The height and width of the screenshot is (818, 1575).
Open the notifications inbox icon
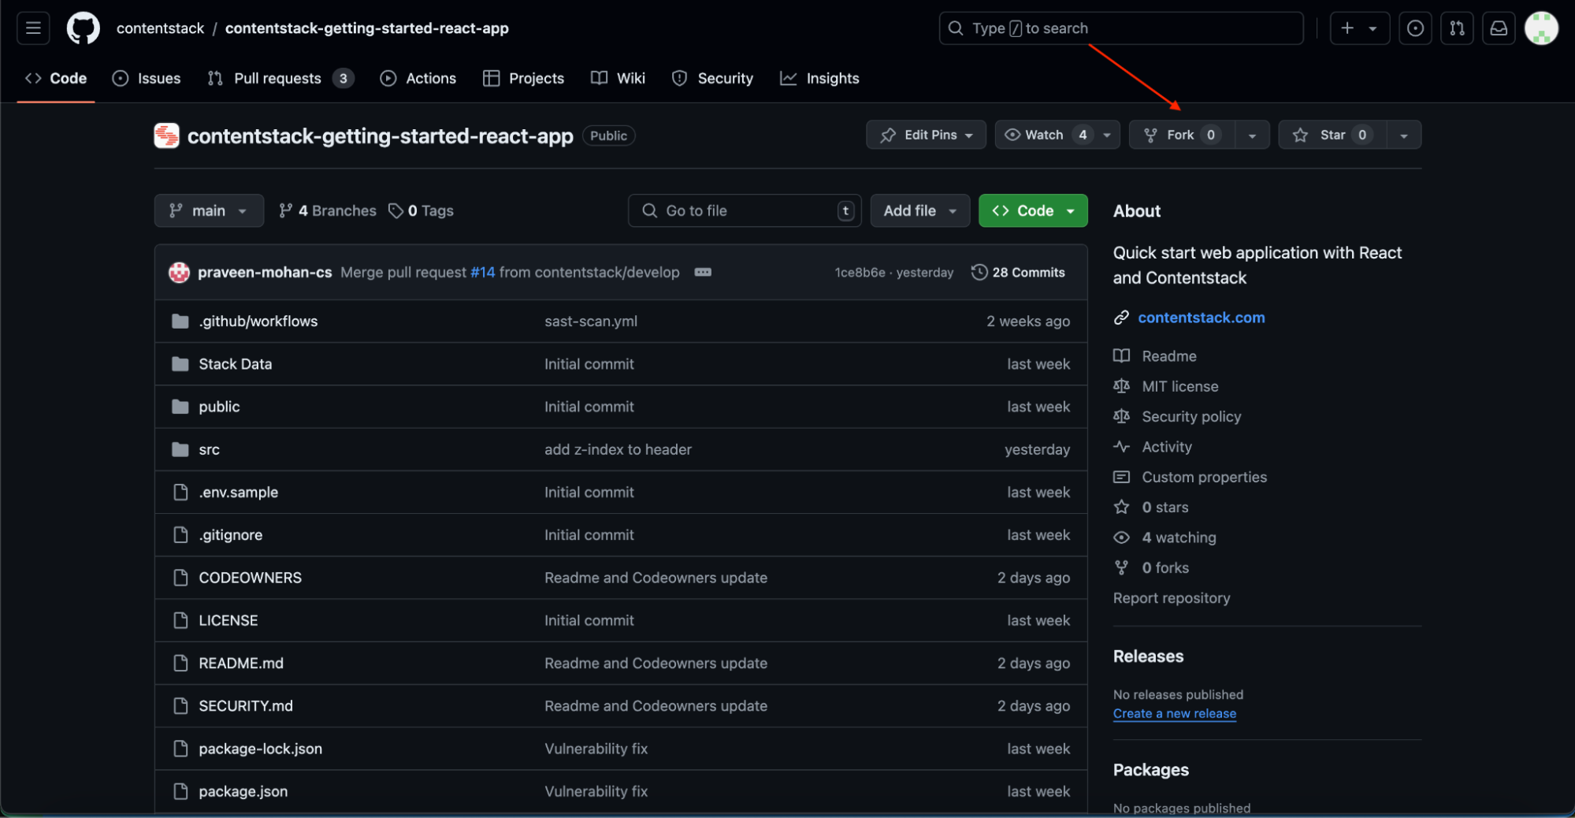pos(1499,28)
